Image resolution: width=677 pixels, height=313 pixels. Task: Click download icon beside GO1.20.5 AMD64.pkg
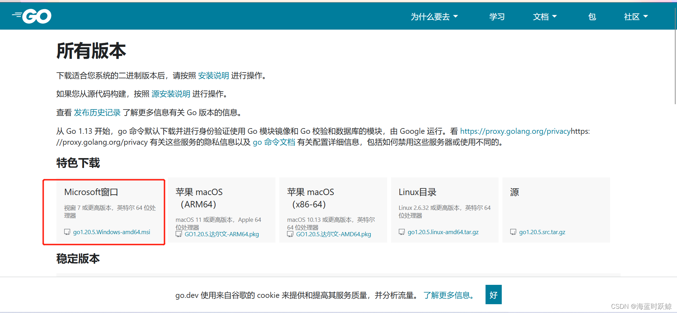click(x=290, y=234)
